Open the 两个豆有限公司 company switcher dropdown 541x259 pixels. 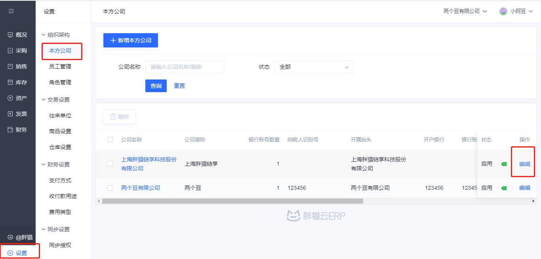[x=464, y=11]
